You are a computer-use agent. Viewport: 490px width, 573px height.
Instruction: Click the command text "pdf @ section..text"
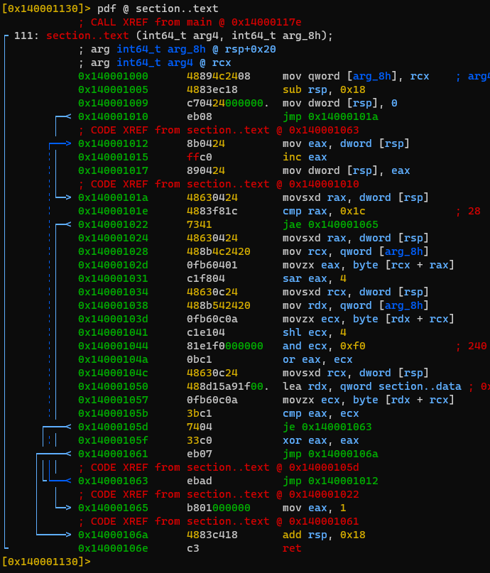(158, 9)
